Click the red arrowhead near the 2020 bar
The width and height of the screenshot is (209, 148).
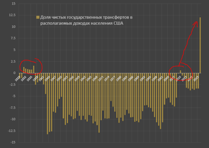click(196, 24)
